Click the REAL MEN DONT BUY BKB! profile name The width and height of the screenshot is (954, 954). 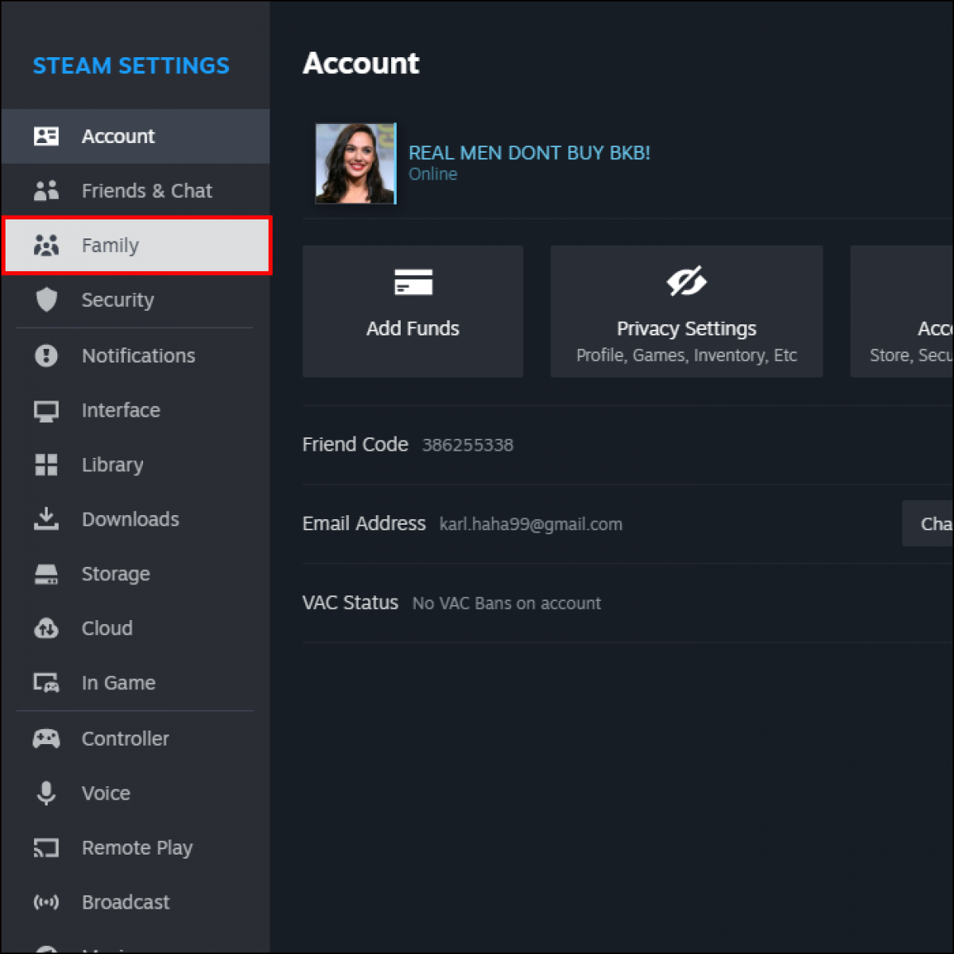point(529,153)
